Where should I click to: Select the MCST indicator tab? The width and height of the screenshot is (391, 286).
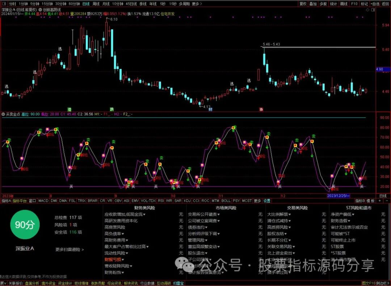click(x=247, y=201)
